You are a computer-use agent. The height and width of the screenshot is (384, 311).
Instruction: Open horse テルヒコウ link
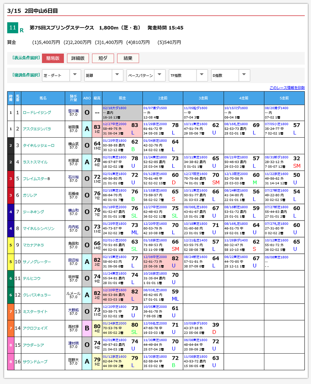32,279
